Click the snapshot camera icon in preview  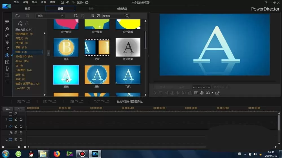(190, 93)
